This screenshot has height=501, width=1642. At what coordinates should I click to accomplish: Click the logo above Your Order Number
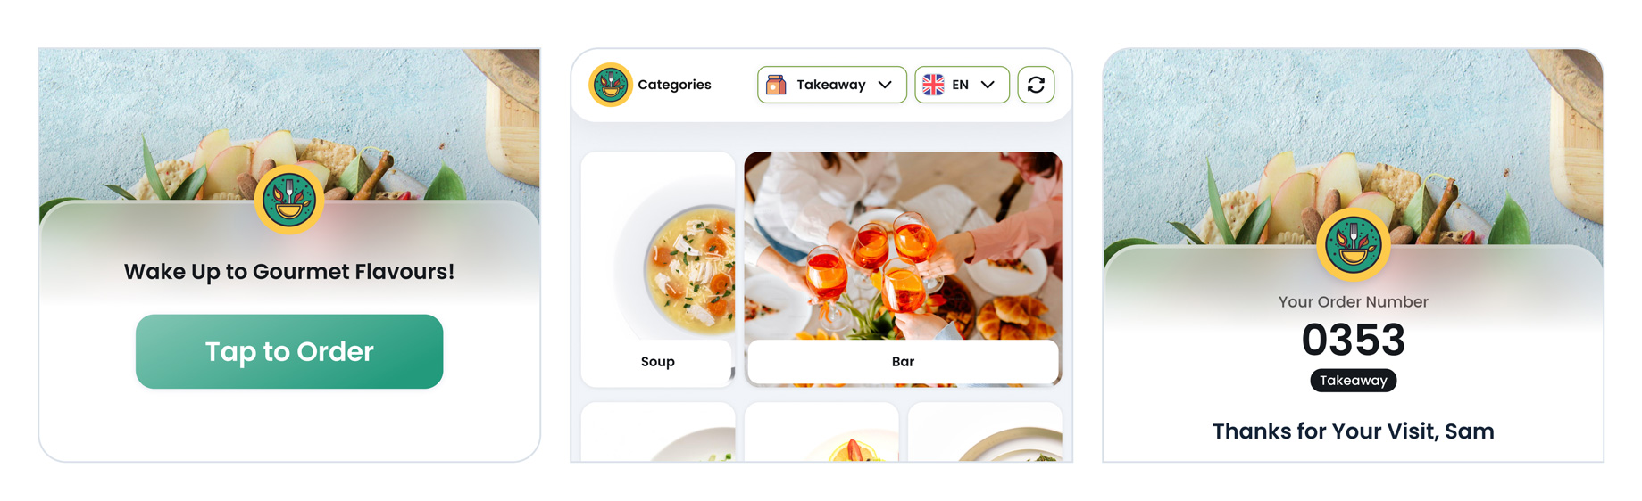pos(1353,244)
